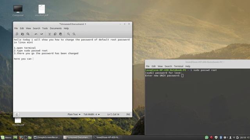250x140 pixels.
Task: Click the 20:18 clock in the panel
Action: coord(243,137)
